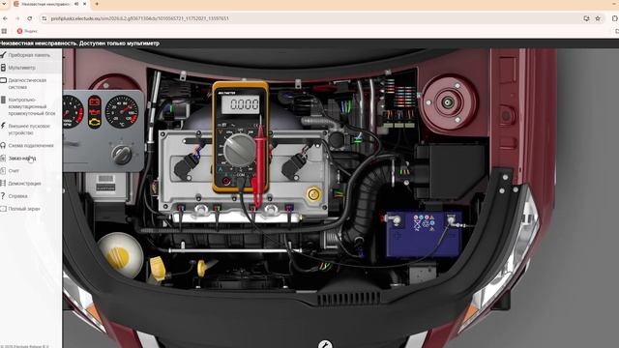View site information icon beside URL
The width and height of the screenshot is (619, 348).
pos(44,18)
